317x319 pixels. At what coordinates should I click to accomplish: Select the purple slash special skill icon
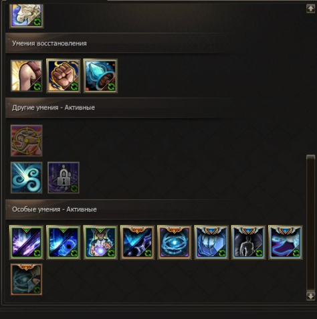[x=27, y=243]
